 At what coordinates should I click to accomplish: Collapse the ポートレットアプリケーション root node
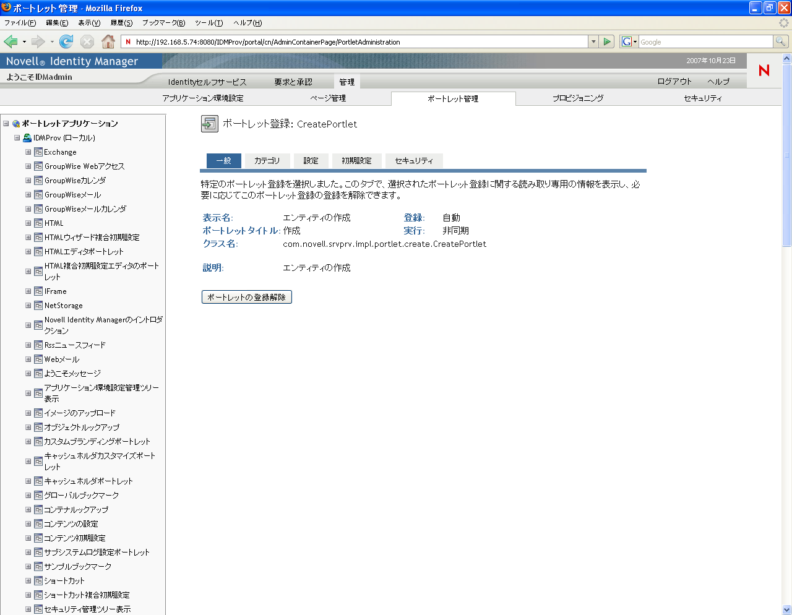tap(6, 124)
